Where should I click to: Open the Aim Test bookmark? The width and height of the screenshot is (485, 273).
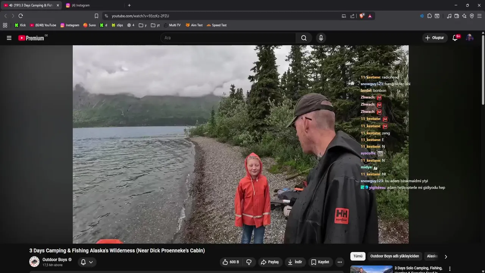194,25
